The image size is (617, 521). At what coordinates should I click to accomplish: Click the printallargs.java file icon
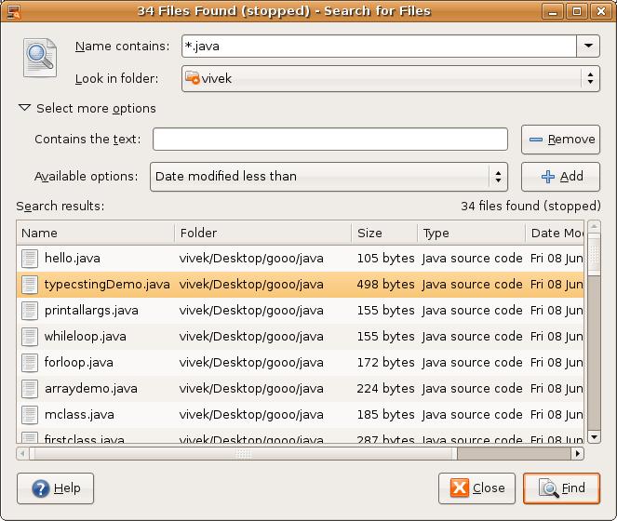pos(30,311)
